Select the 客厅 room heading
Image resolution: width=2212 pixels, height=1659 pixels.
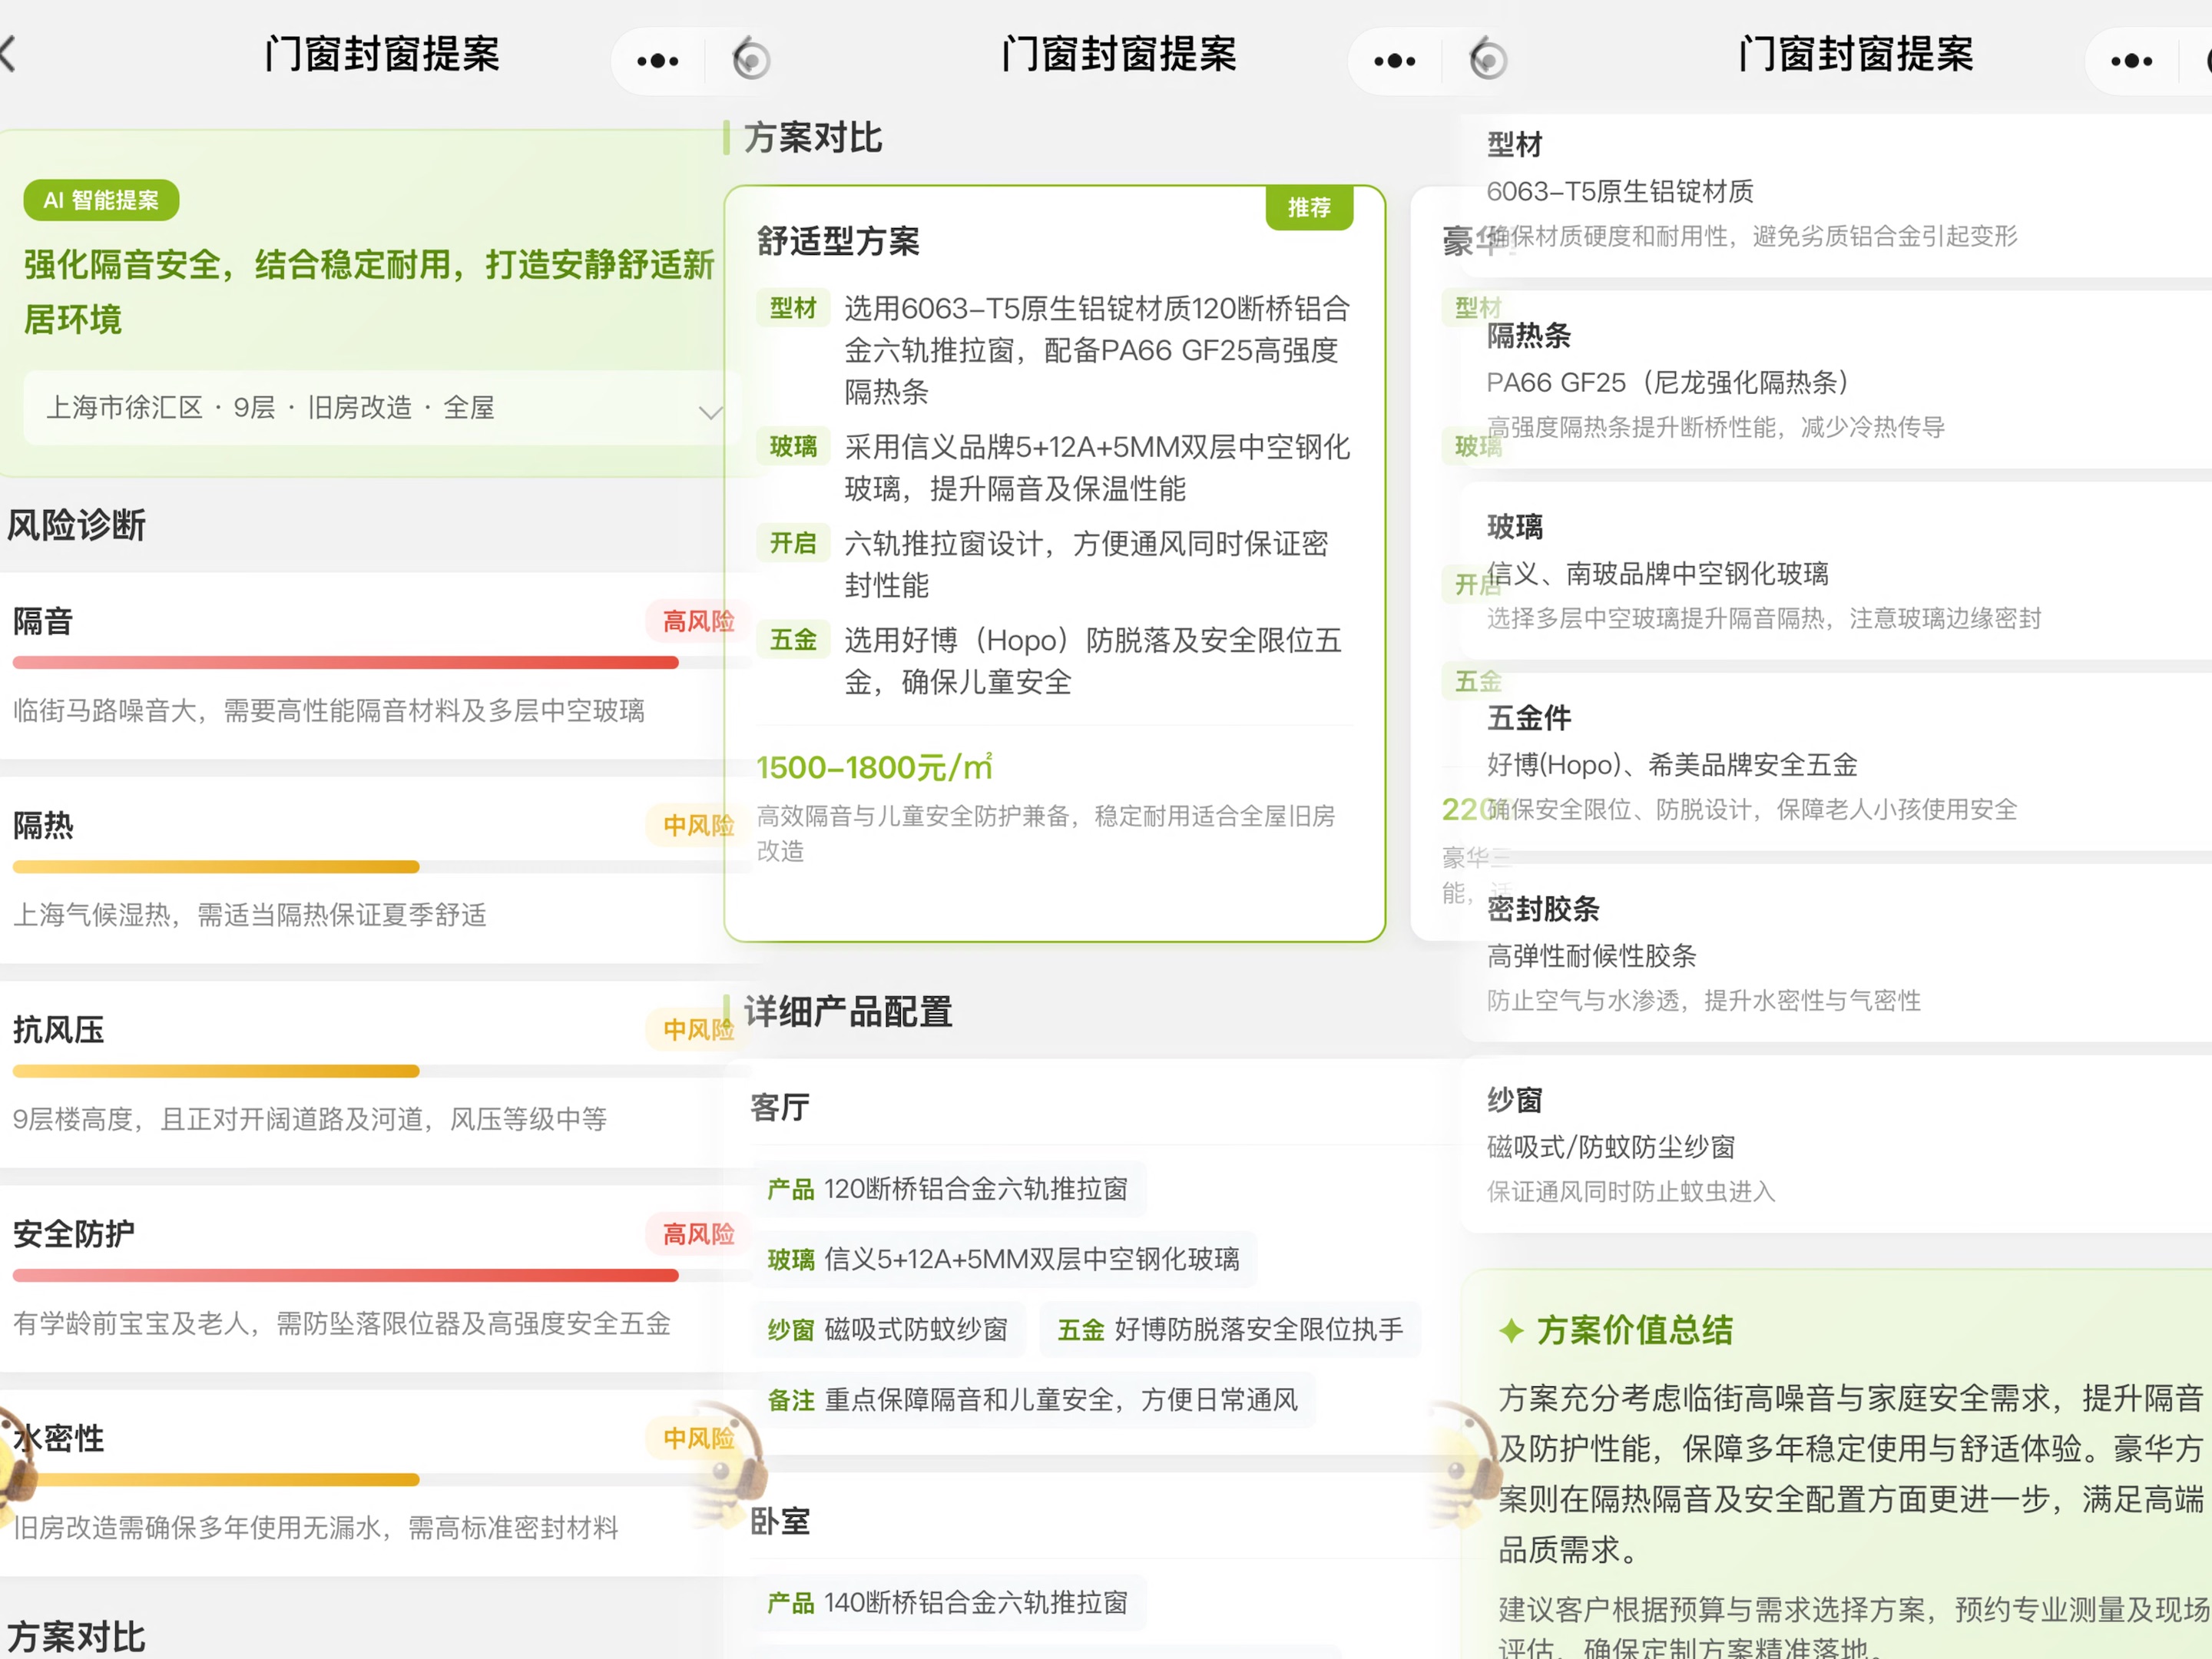point(780,1107)
